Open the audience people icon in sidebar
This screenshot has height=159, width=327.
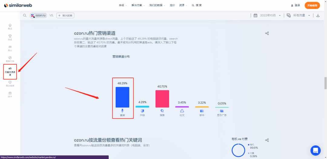10,47
